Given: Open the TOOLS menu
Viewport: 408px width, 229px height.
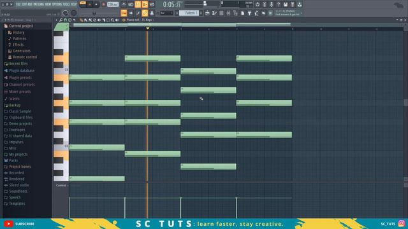Looking at the screenshot, I should (66, 4).
